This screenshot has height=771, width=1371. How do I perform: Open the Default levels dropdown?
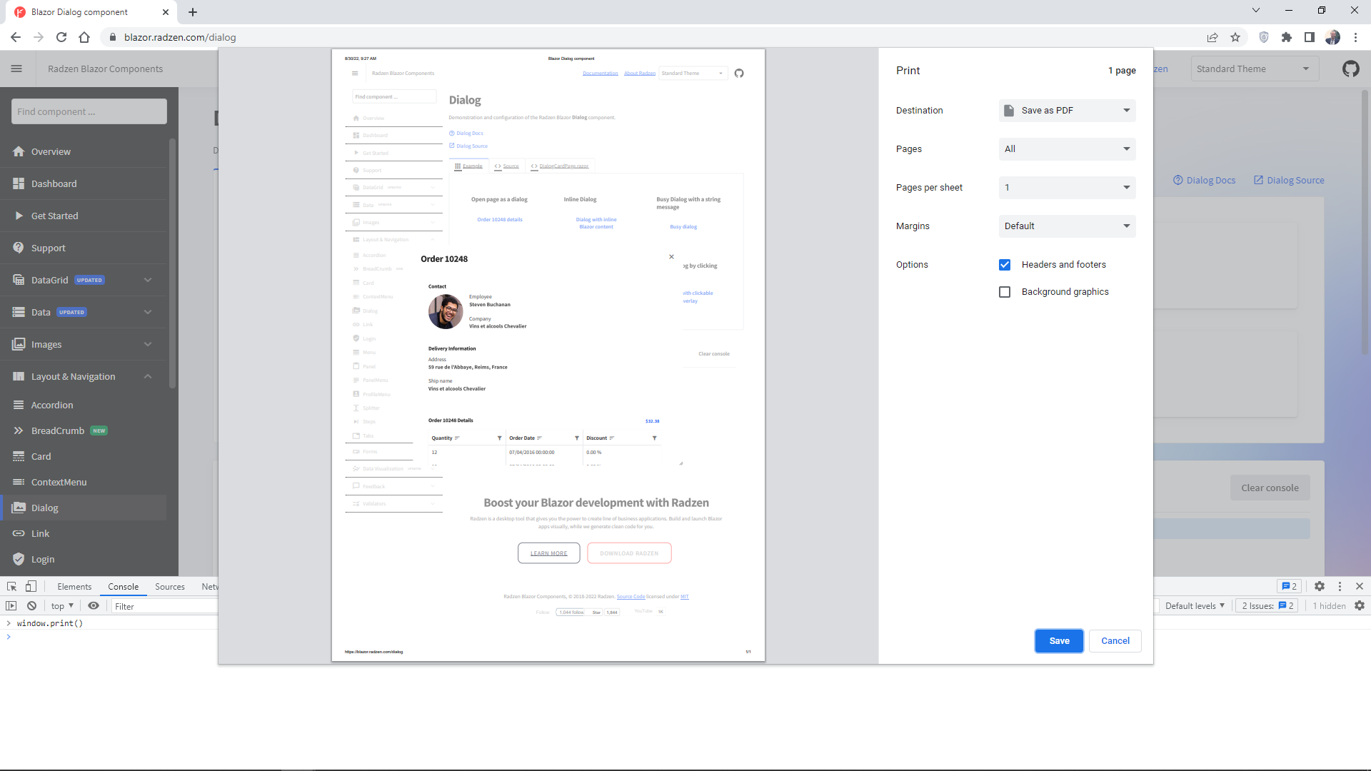pyautogui.click(x=1195, y=605)
